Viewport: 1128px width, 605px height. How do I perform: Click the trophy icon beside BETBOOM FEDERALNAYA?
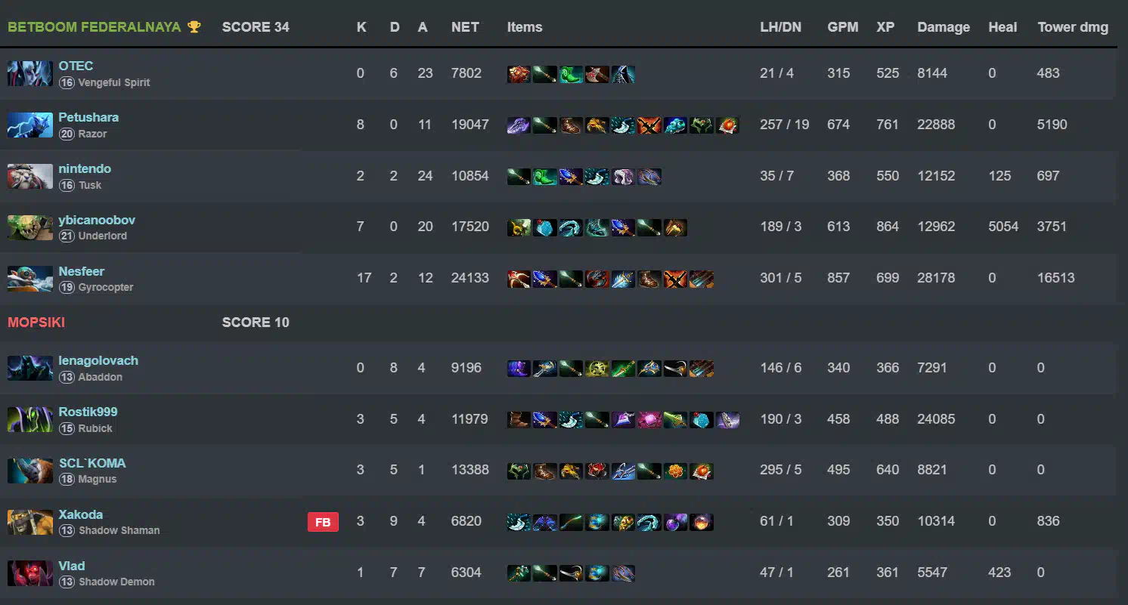click(x=194, y=27)
